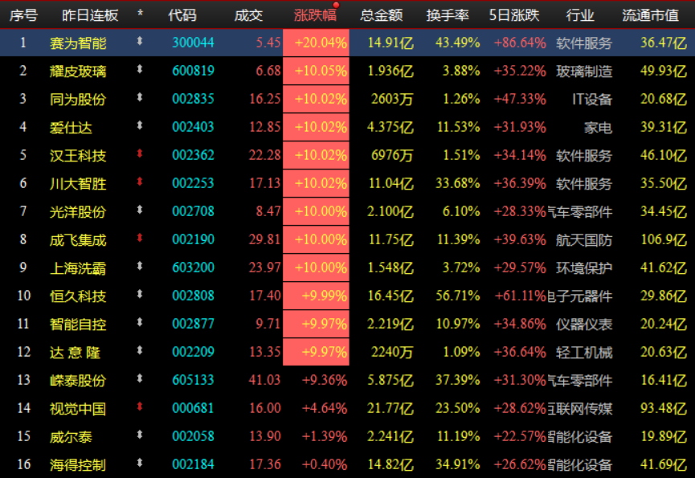Select stock name 威尔泰
Image resolution: width=695 pixels, height=478 pixels.
point(71,437)
